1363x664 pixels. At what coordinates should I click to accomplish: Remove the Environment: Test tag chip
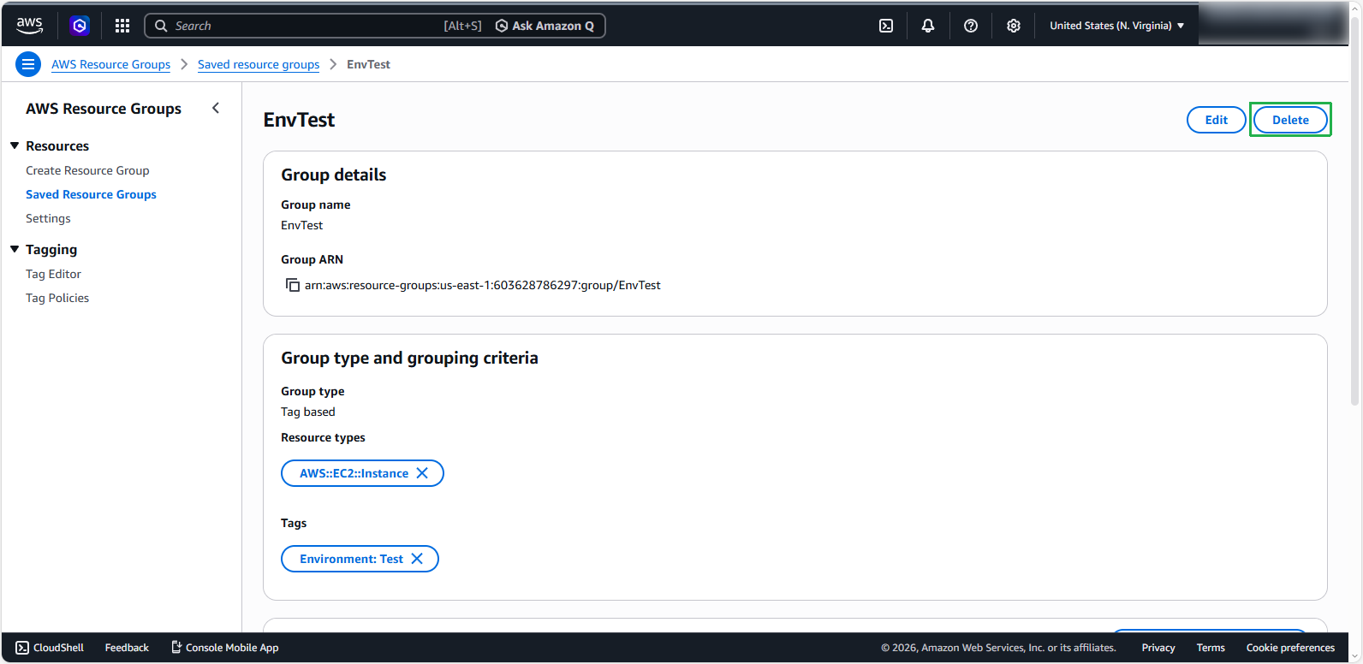point(417,559)
